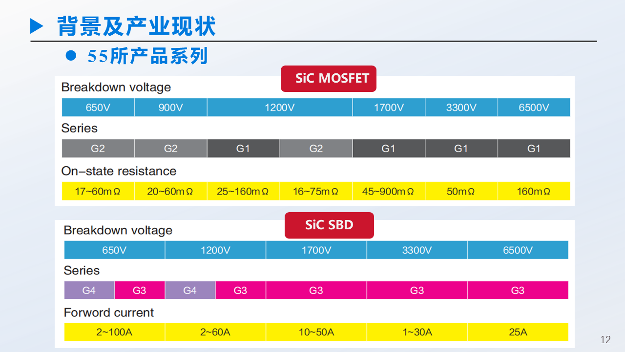
Task: Click the Forword current heading
Action: point(108,313)
